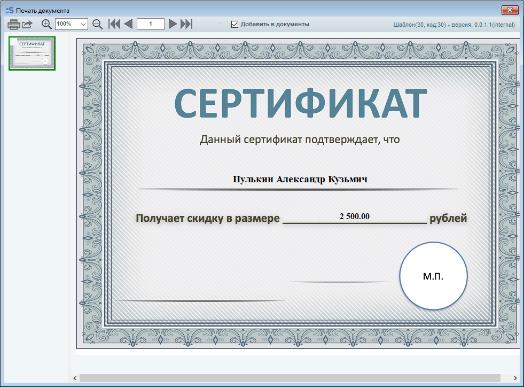Go to the previous page

click(x=128, y=24)
